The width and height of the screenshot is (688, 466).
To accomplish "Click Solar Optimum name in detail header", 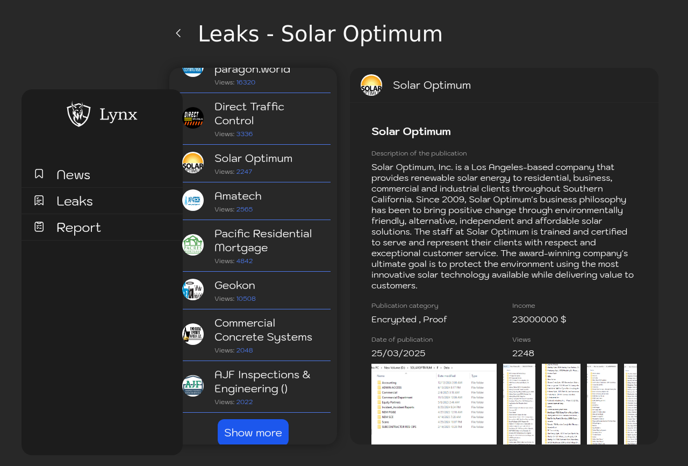I will coord(432,85).
